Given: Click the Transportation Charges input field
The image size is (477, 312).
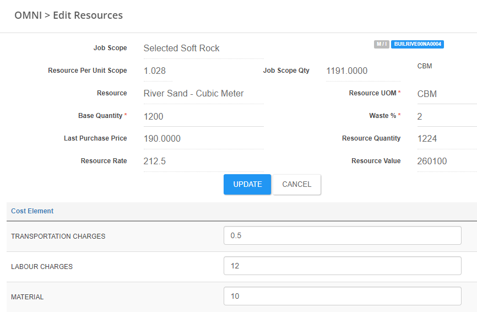Looking at the screenshot, I should [342, 235].
